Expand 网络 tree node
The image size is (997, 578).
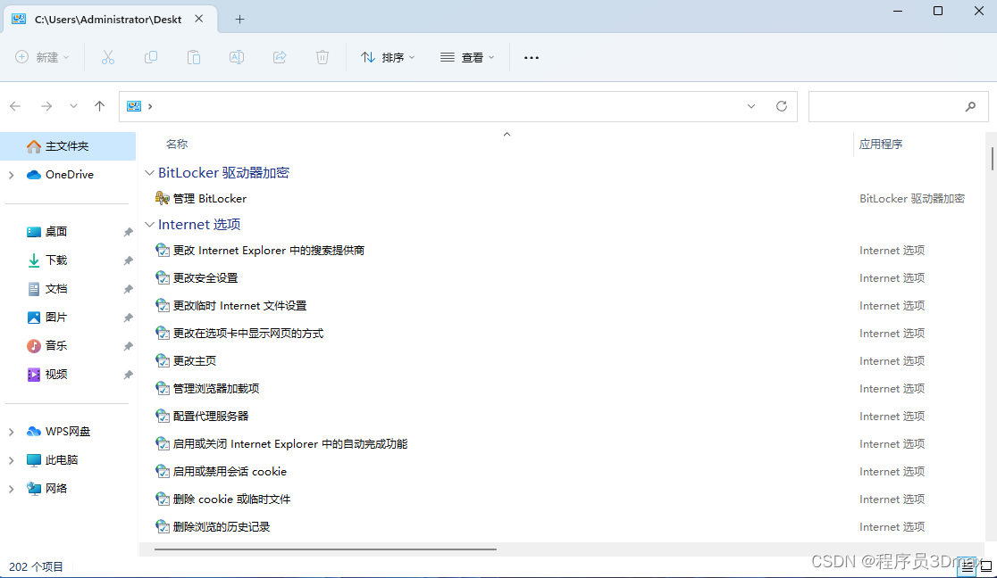(12, 489)
